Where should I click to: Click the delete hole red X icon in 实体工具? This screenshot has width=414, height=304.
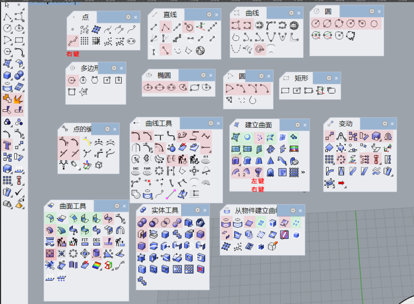click(200, 269)
